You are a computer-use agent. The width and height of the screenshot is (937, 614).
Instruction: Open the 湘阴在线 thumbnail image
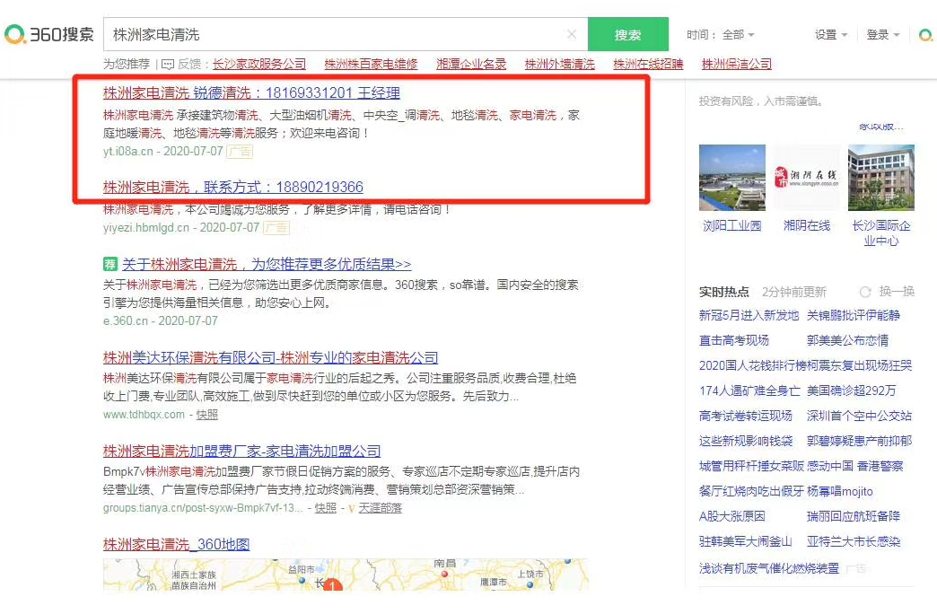(807, 178)
